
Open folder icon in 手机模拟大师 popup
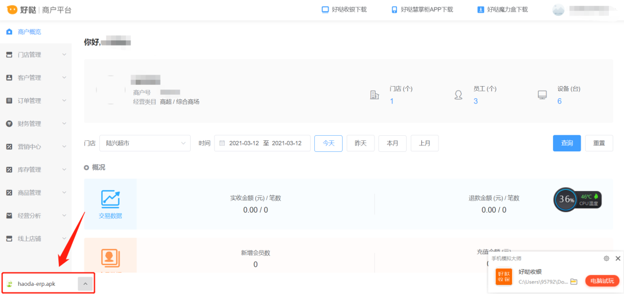pos(574,281)
